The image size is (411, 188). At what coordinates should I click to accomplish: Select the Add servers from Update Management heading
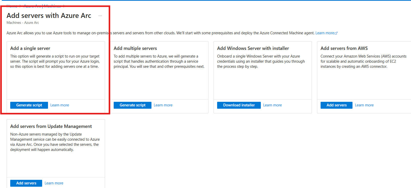51,126
